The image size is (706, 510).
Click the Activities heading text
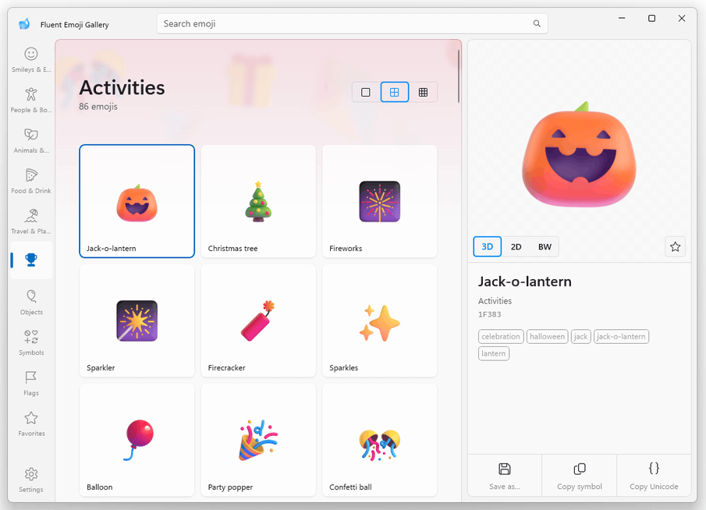coord(122,87)
